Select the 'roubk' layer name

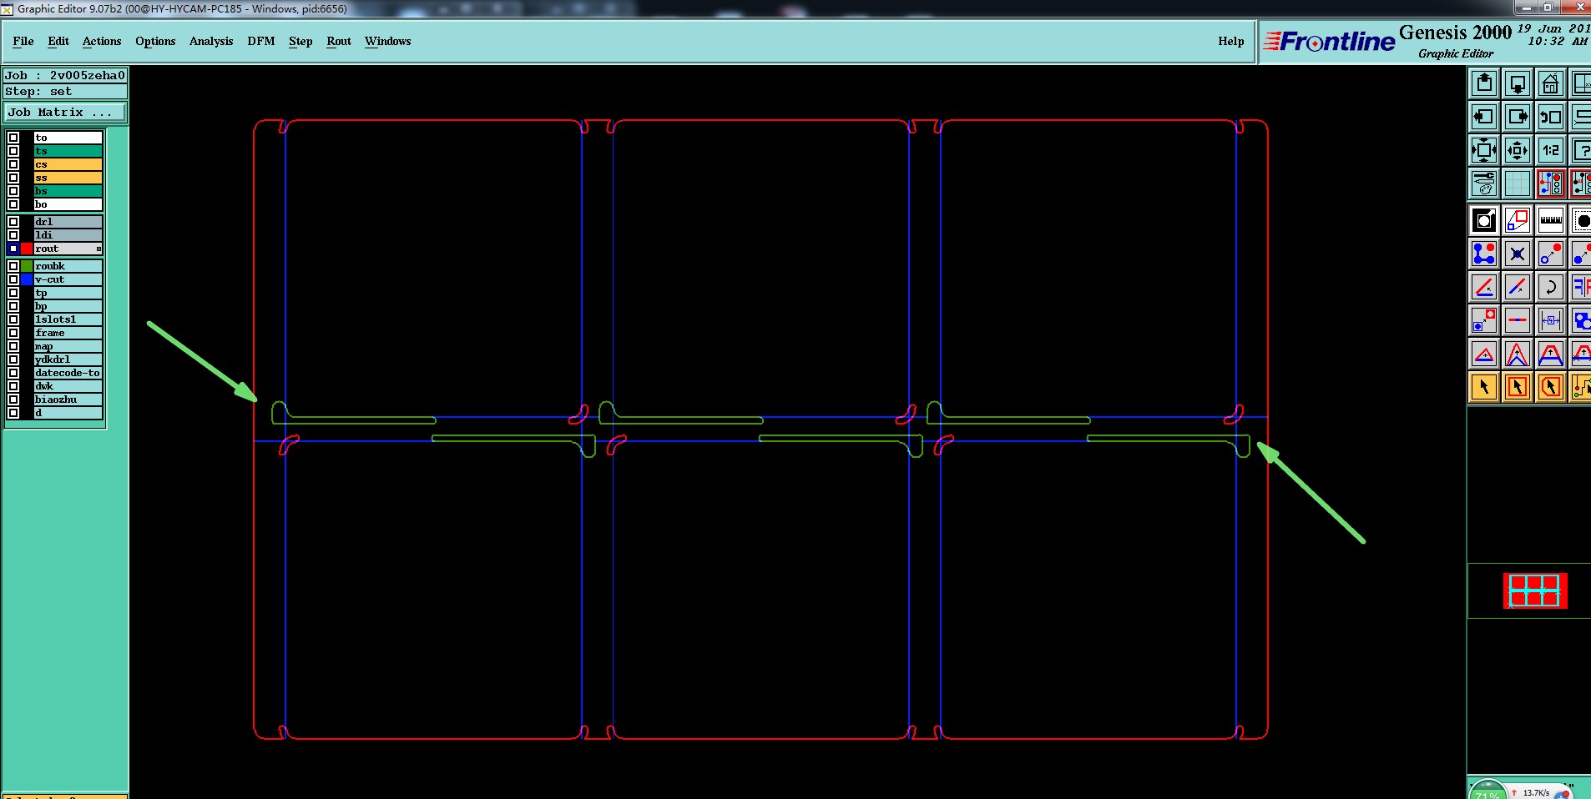coord(68,266)
